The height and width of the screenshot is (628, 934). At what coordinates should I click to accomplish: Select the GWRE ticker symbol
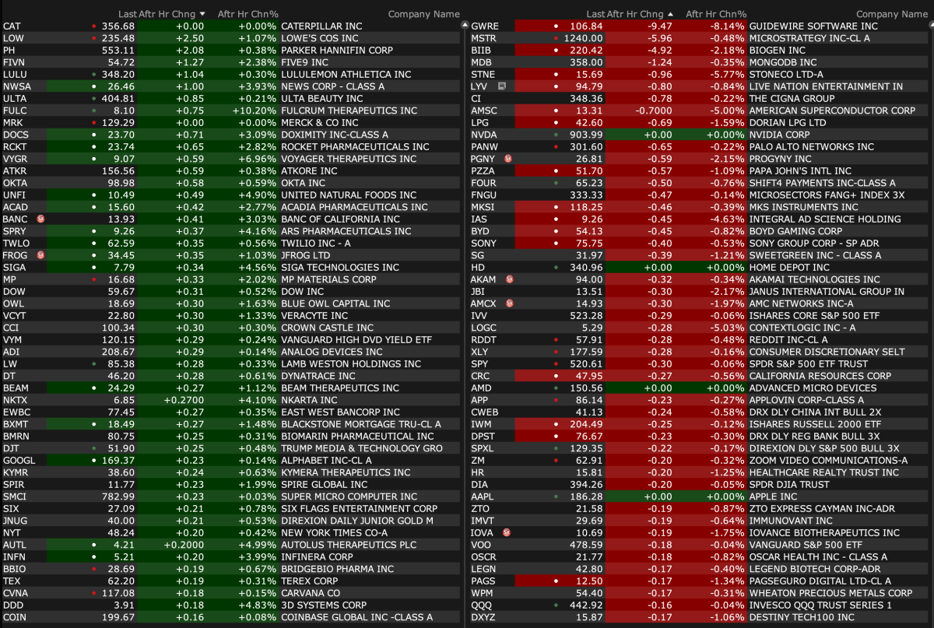[x=485, y=26]
